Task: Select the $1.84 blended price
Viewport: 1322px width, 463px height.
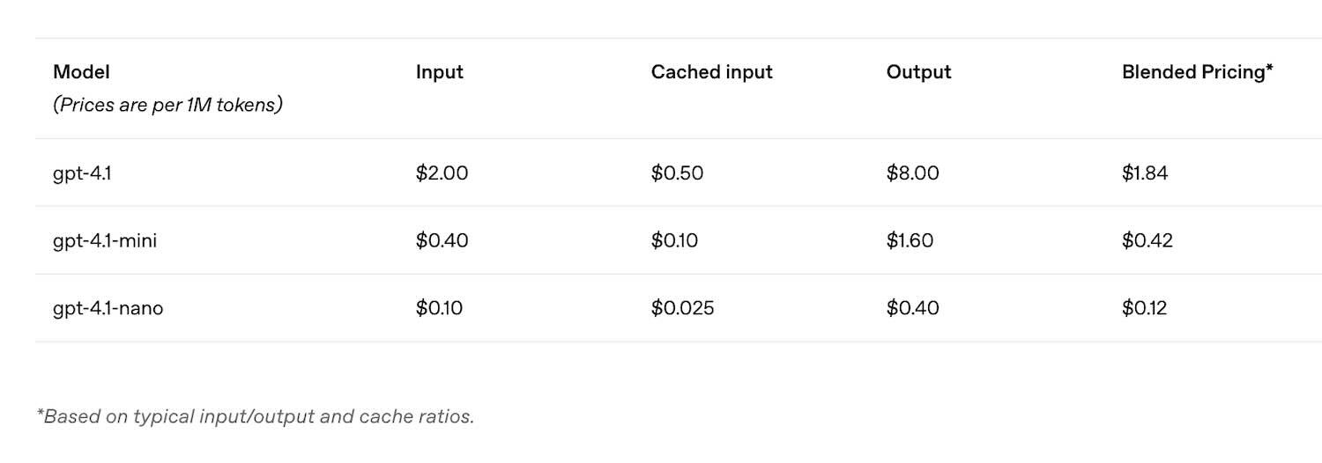Action: click(1145, 173)
